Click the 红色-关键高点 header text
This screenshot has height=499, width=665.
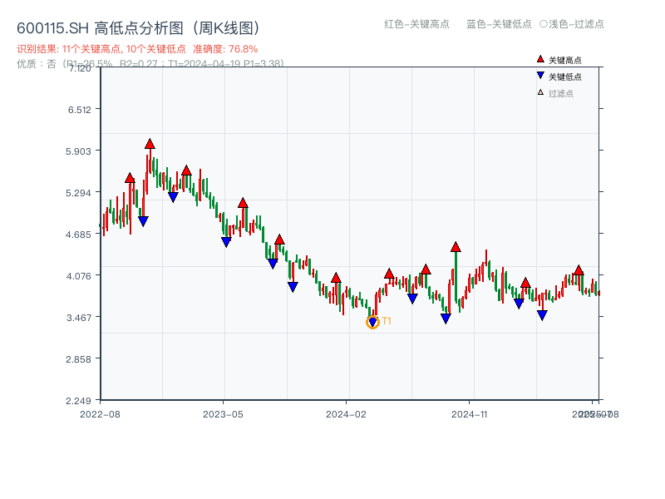[416, 24]
